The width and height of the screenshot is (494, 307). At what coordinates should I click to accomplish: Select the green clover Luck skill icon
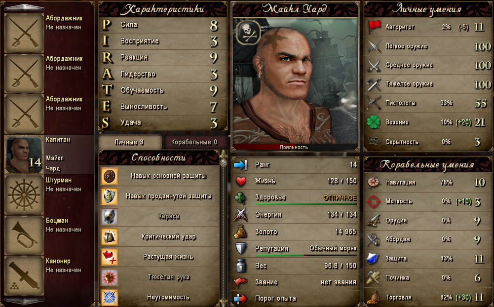click(374, 122)
